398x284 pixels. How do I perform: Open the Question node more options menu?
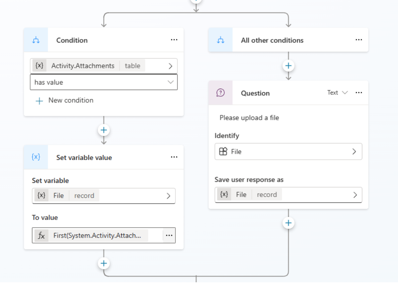(359, 93)
